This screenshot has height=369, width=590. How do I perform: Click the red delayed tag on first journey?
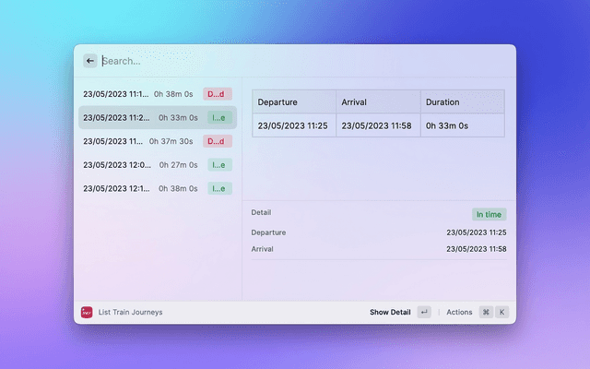218,94
